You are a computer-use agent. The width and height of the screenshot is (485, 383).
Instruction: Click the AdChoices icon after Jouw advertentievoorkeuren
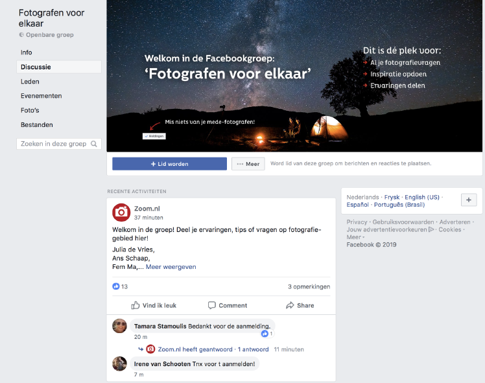[431, 229]
